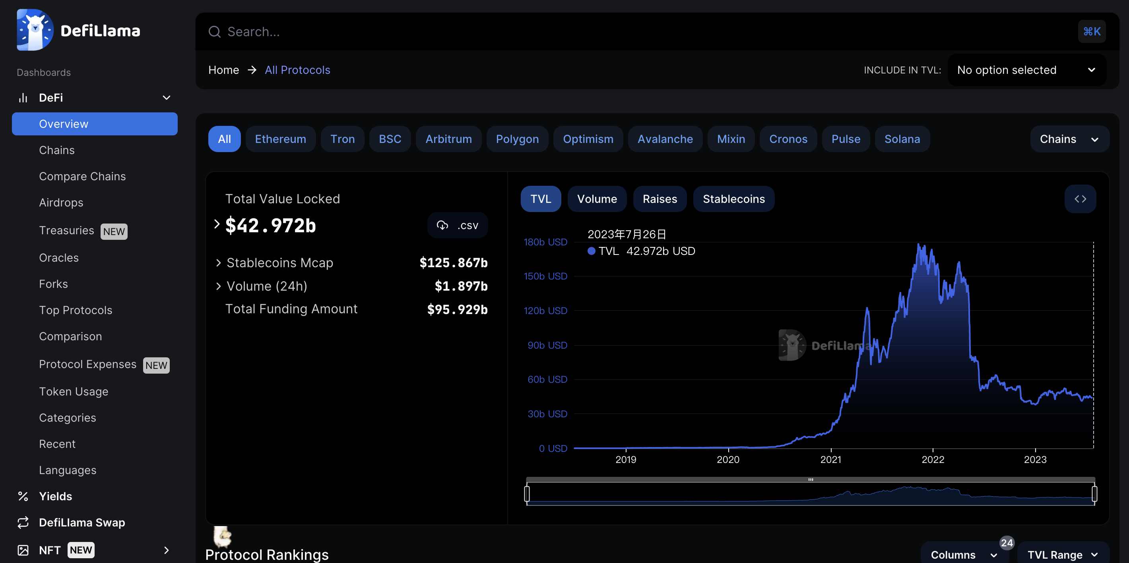The height and width of the screenshot is (563, 1129).
Task: Open DefiLlama Swap via arrows icon
Action: 23,523
